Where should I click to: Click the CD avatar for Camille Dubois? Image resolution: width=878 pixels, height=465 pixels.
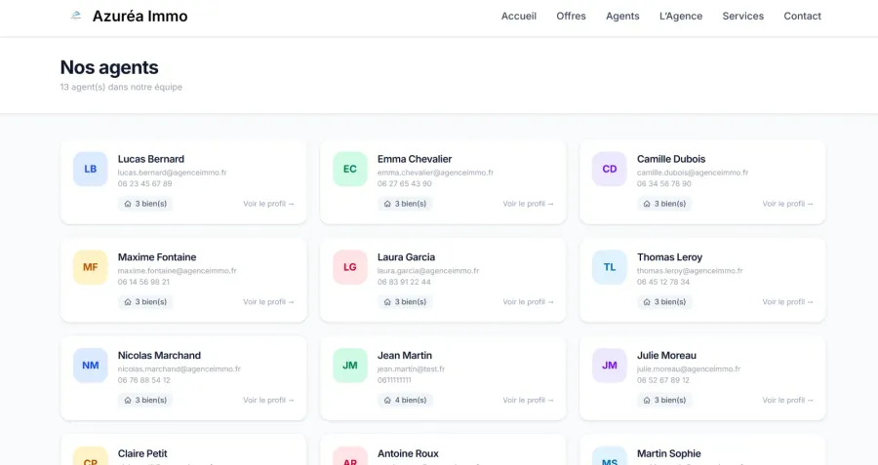pos(609,169)
